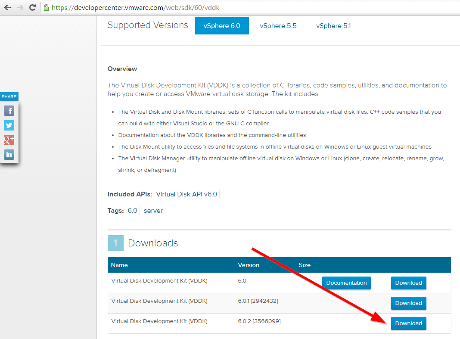Image resolution: width=460 pixels, height=339 pixels.
Task: Click the Virtual Disk Manager utility bullet
Action: point(281,164)
